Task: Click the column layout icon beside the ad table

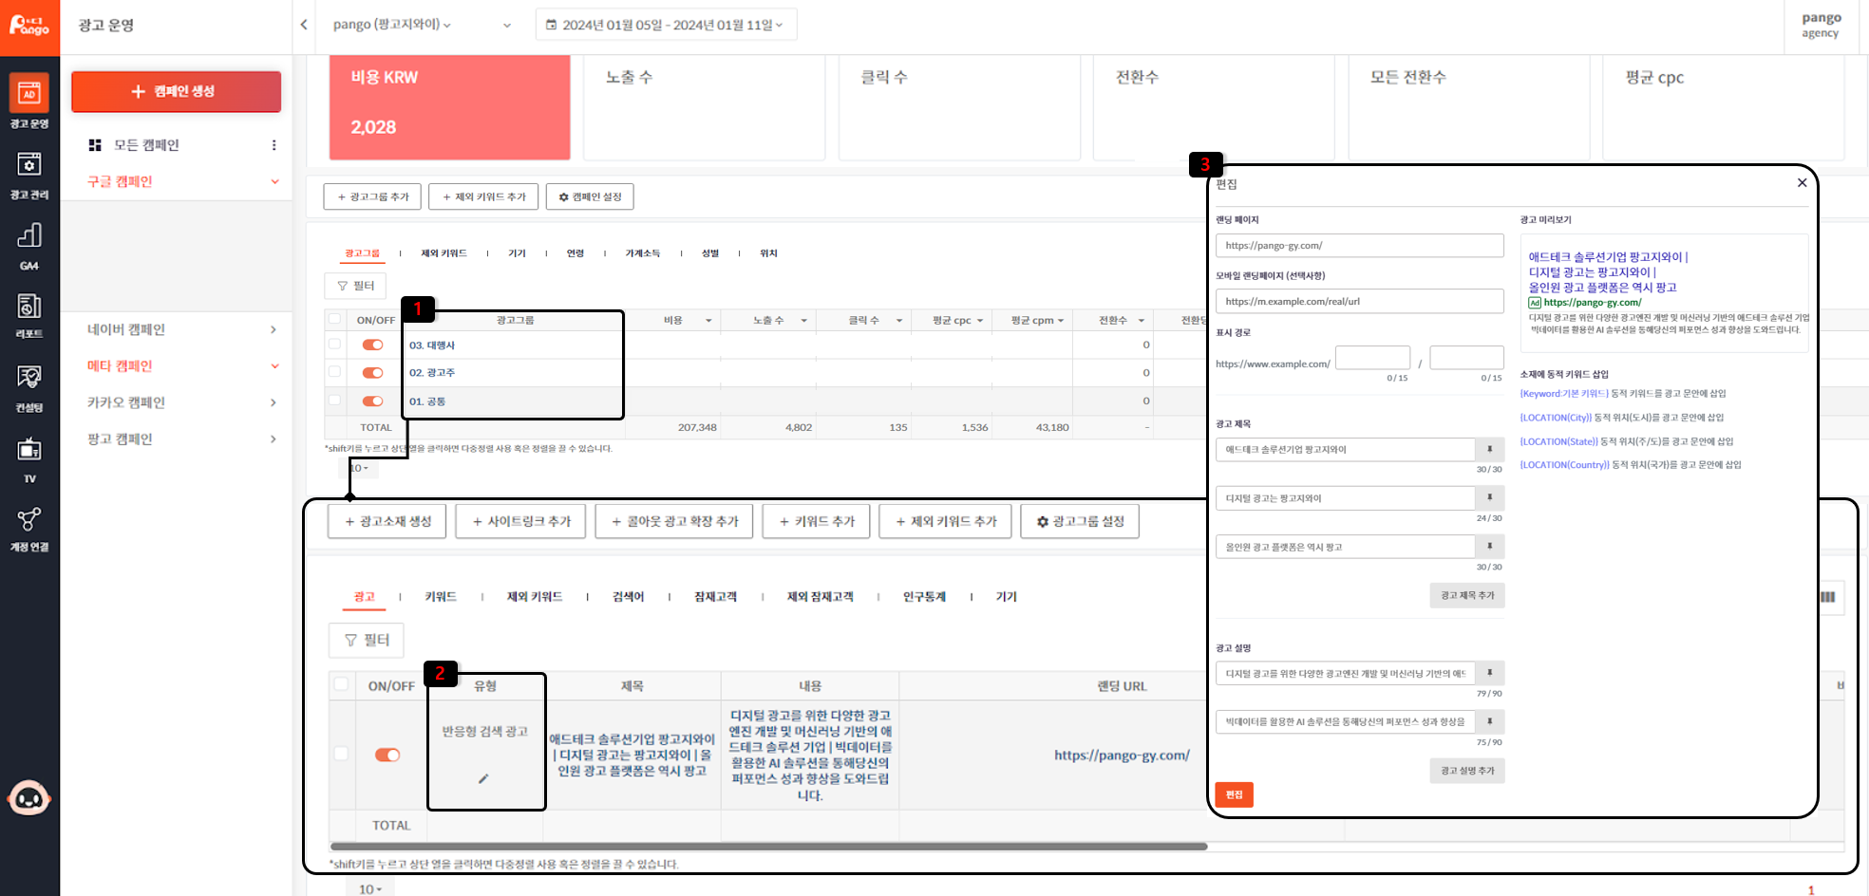Action: click(1827, 597)
